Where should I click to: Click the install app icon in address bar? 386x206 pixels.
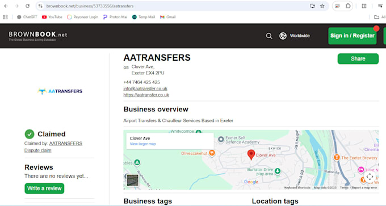click(312, 6)
